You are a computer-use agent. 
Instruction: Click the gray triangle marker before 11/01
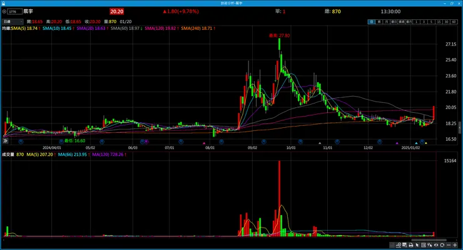click(x=320, y=143)
